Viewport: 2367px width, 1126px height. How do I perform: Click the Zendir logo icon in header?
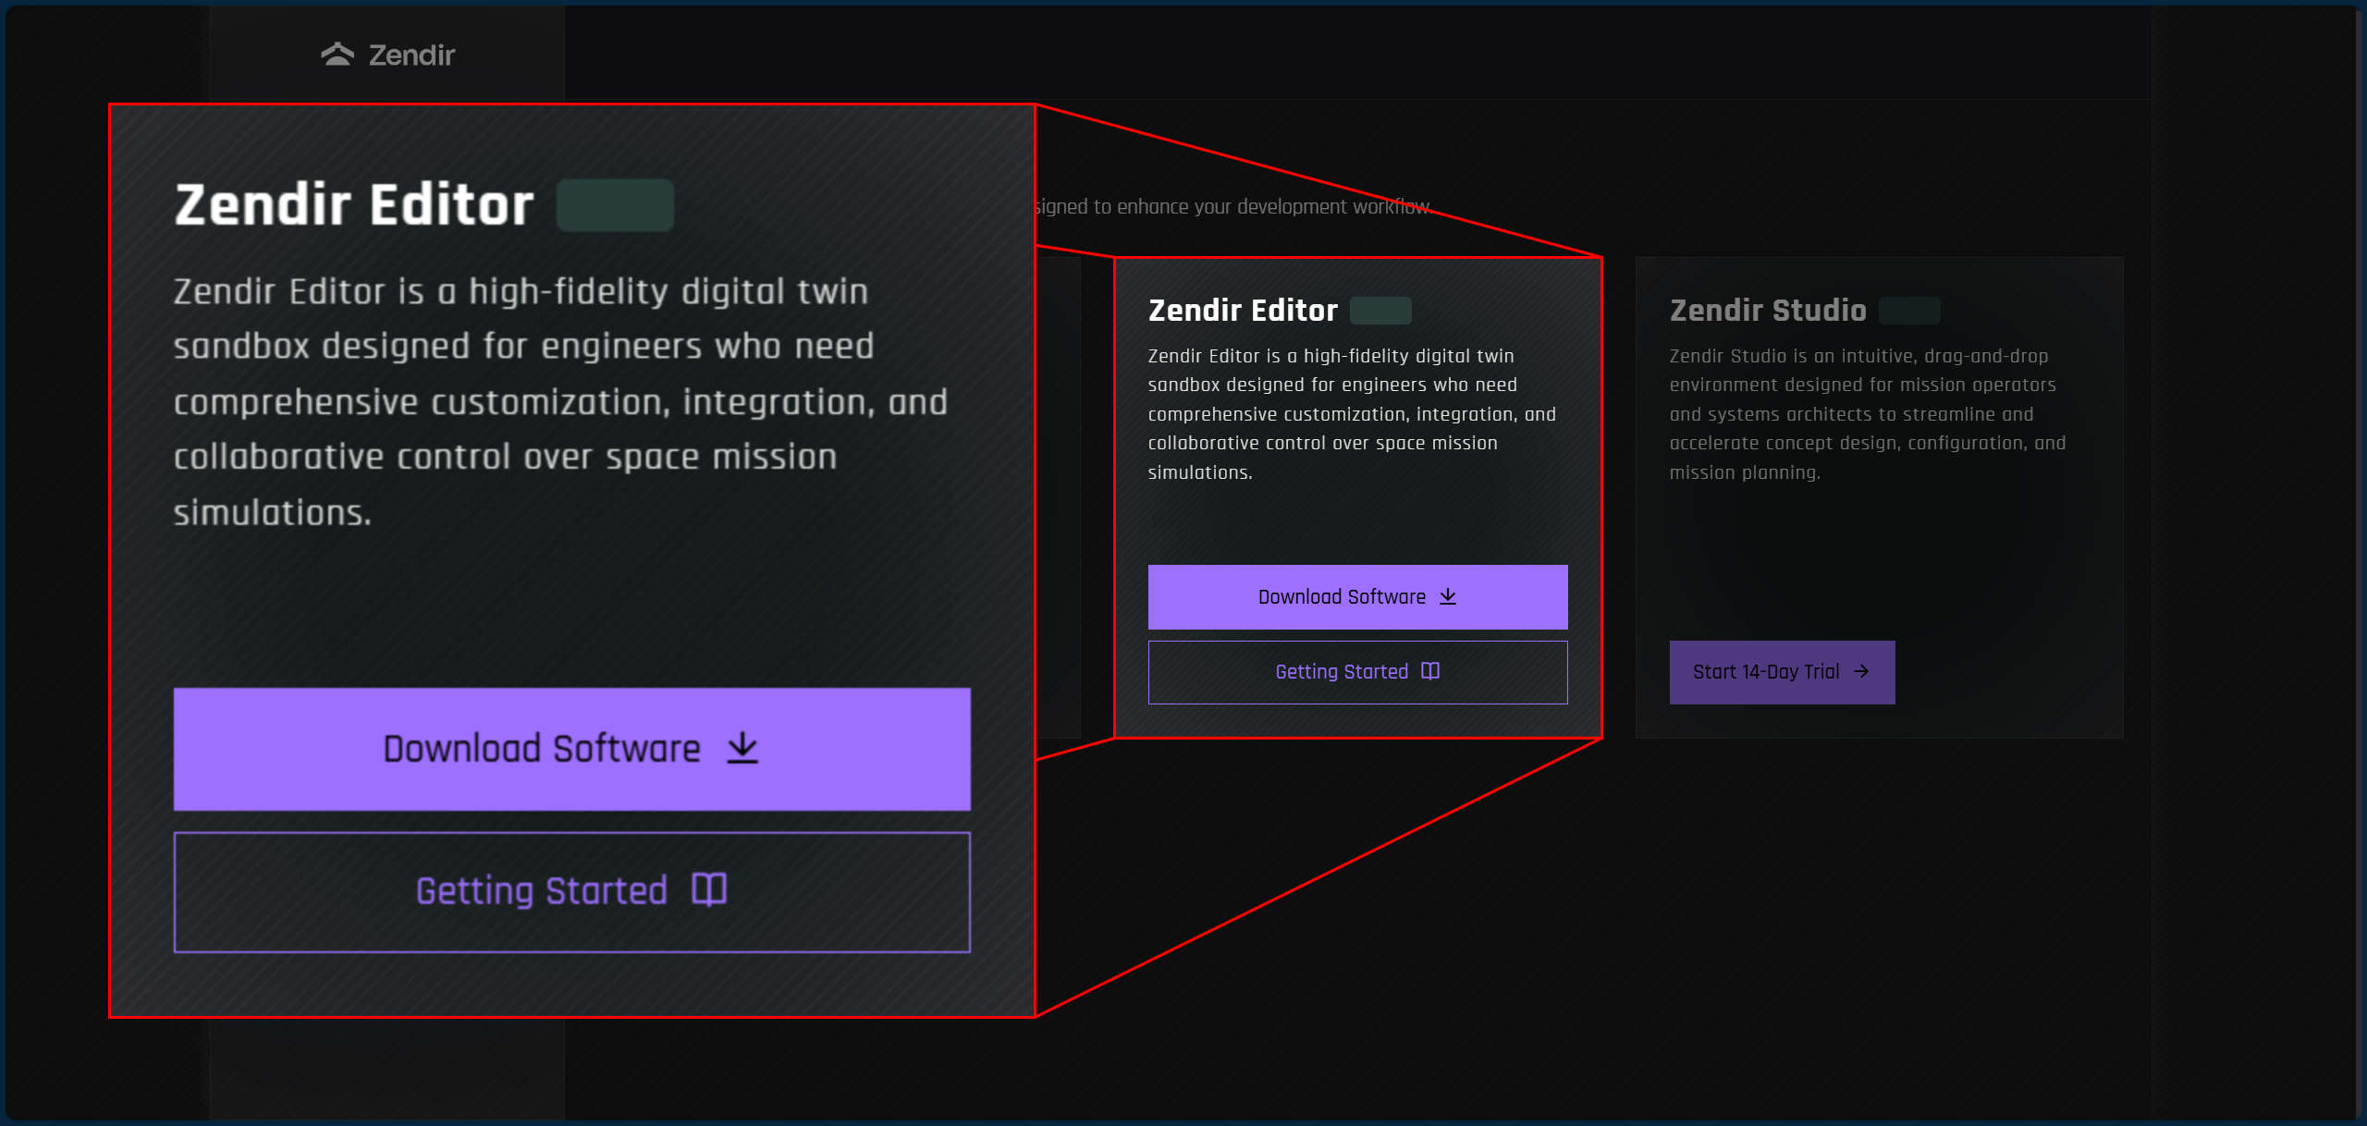point(337,55)
